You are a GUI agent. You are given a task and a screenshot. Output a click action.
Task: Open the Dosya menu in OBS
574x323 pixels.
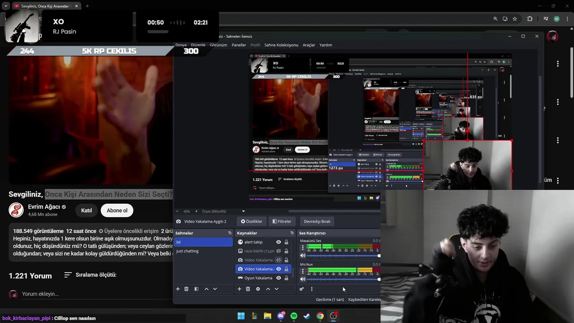(x=181, y=45)
